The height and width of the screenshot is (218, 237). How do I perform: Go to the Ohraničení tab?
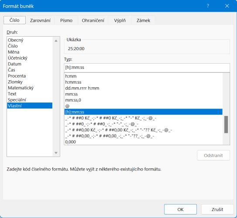(93, 20)
